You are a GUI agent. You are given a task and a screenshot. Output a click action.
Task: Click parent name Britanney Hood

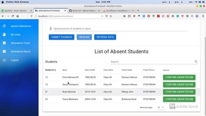click(x=129, y=99)
